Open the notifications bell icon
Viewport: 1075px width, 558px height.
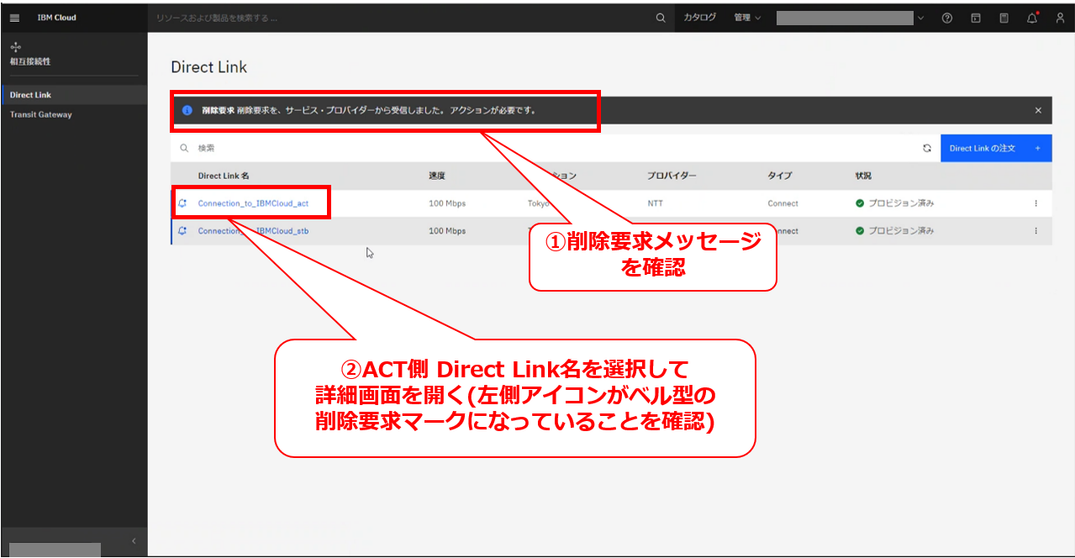1032,18
